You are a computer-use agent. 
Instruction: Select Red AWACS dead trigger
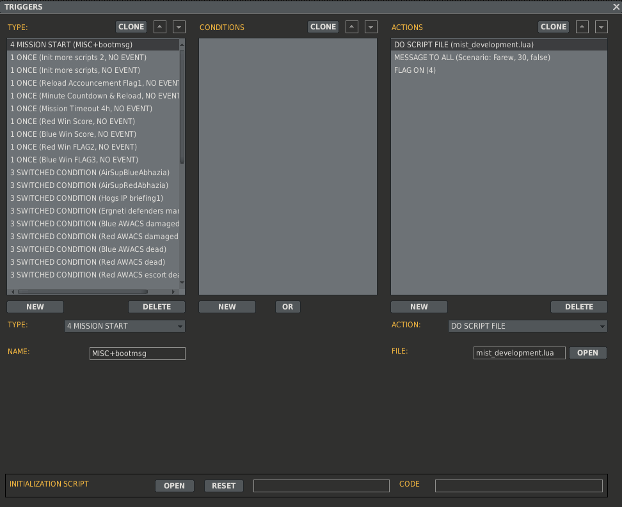(93, 262)
